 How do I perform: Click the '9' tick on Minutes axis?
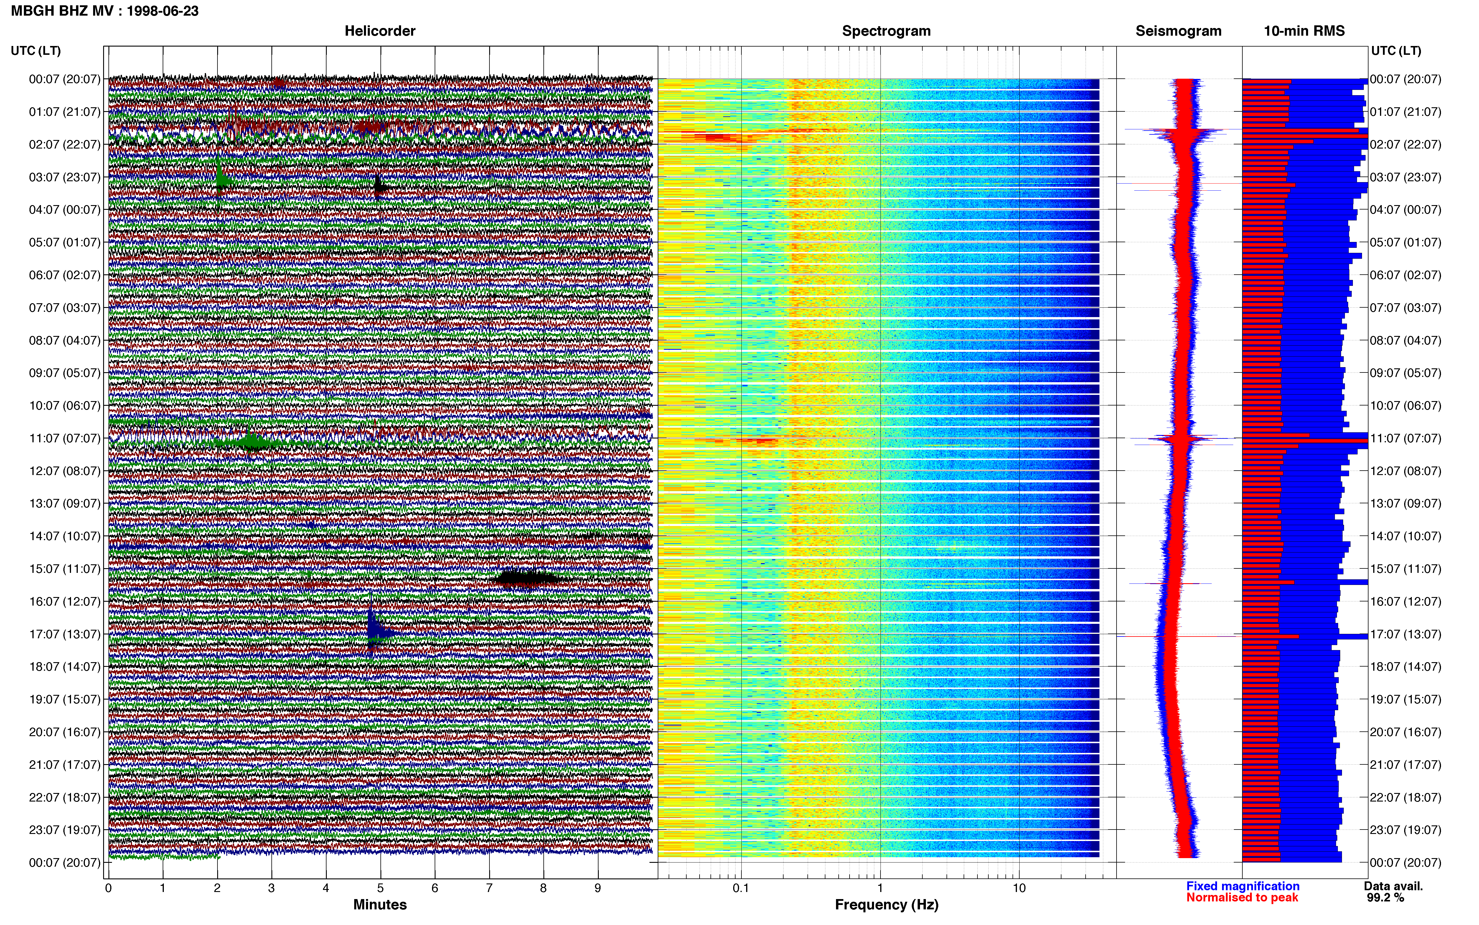pos(598,888)
